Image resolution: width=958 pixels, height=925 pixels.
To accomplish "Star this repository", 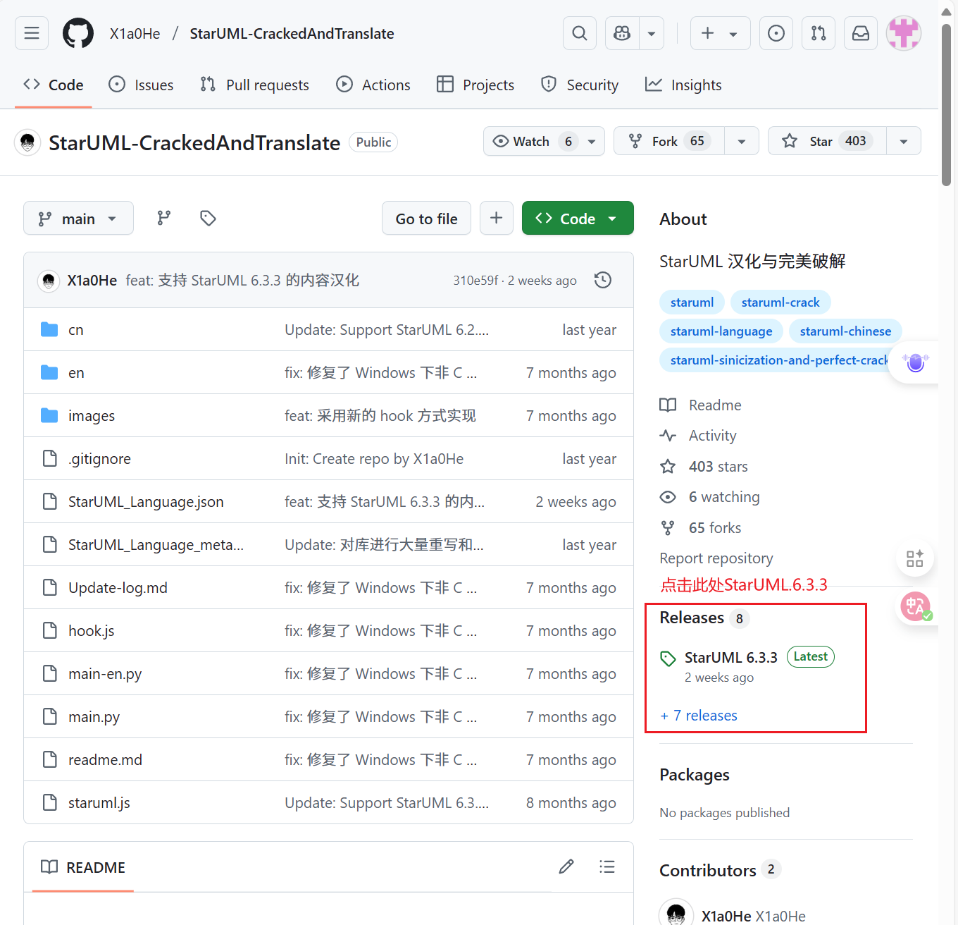I will [x=827, y=141].
